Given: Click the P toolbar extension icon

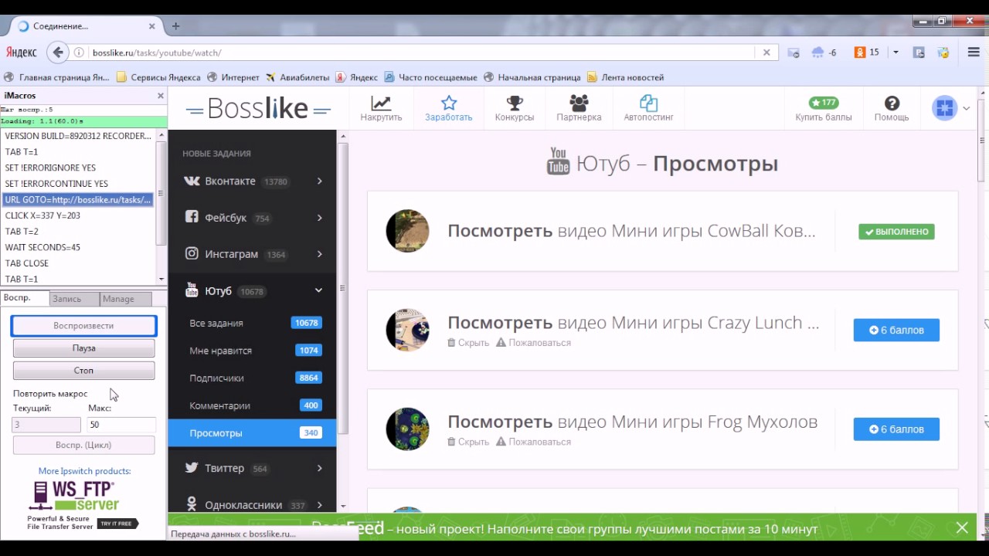Looking at the screenshot, I should pyautogui.click(x=919, y=53).
